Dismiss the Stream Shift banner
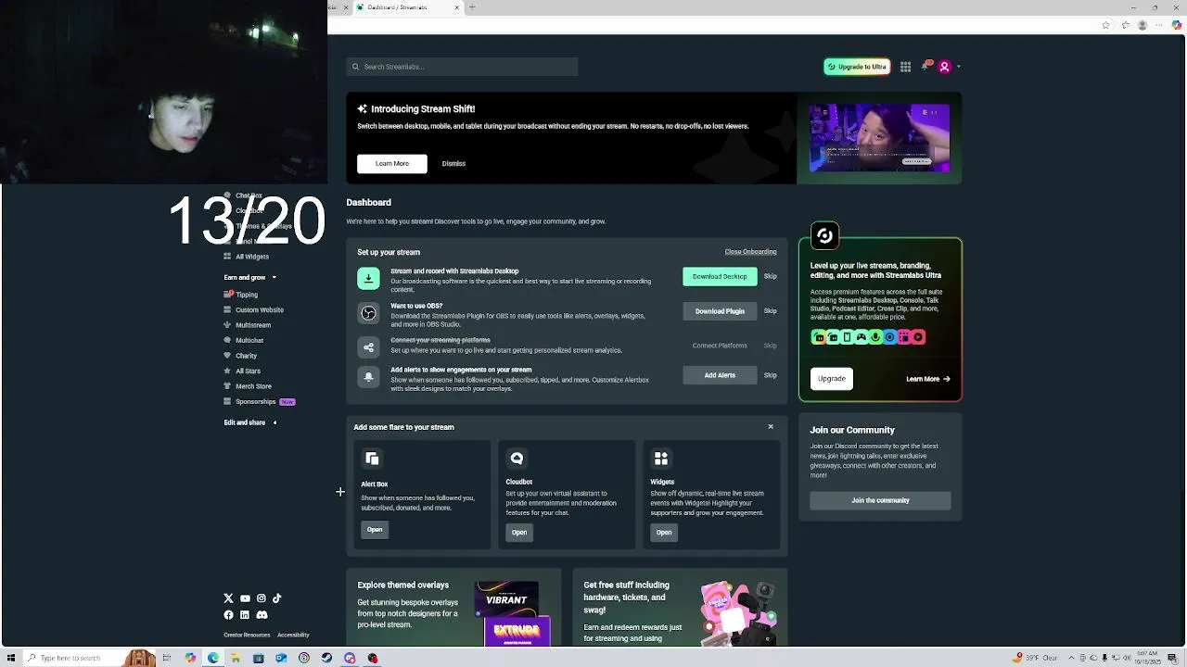Screen dimensions: 1187x667 click(x=453, y=163)
